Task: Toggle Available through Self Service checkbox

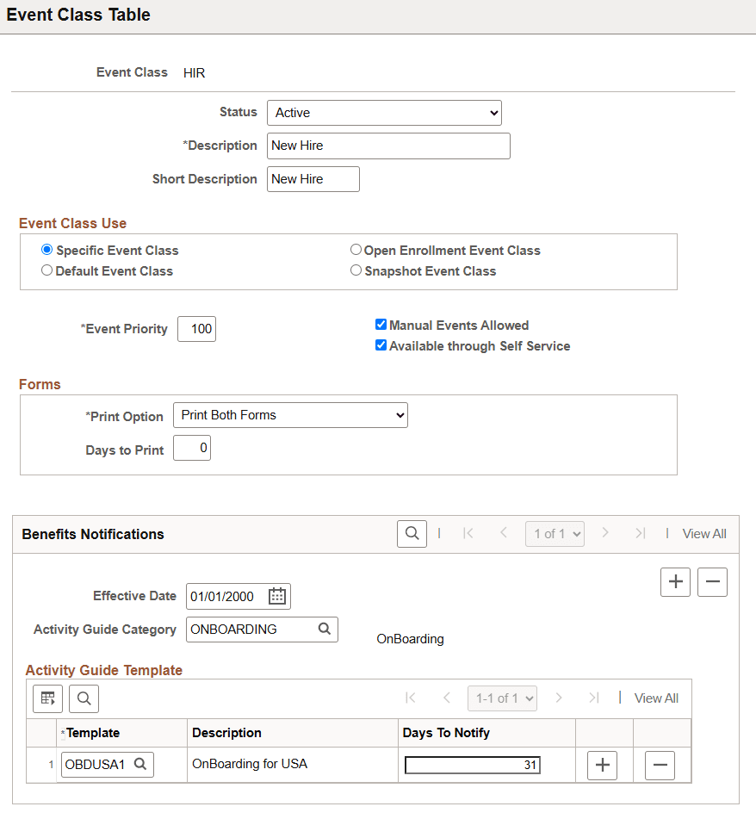Action: click(x=381, y=345)
